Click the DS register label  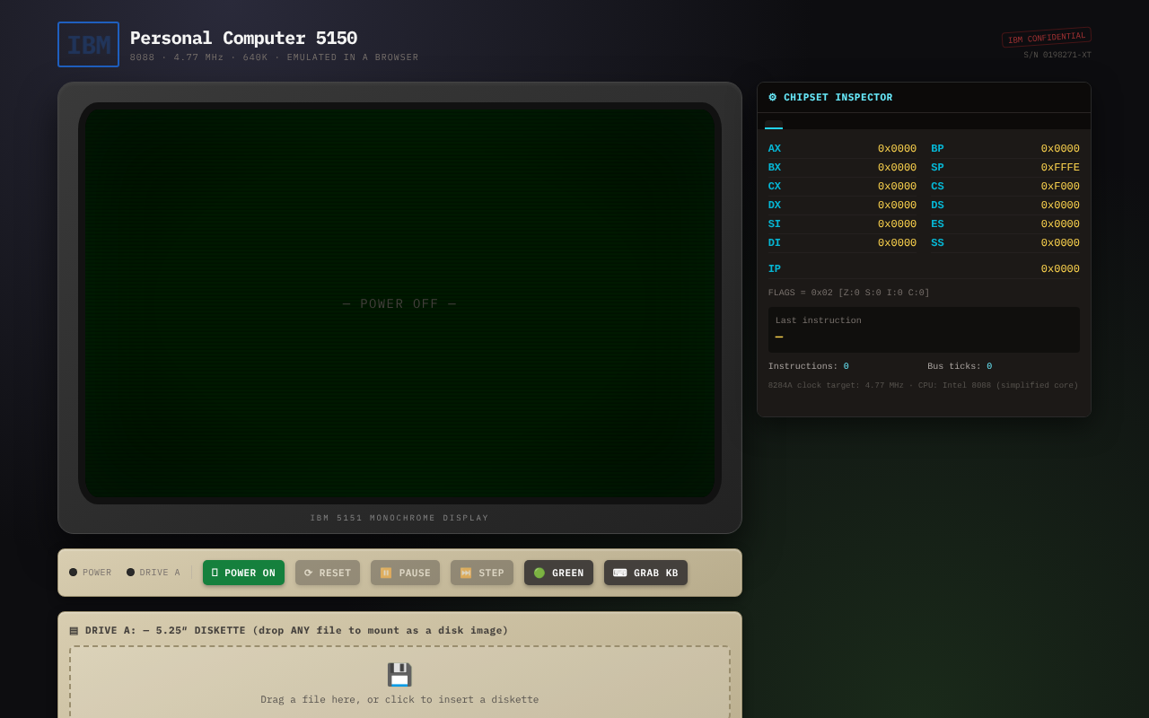[x=937, y=206]
